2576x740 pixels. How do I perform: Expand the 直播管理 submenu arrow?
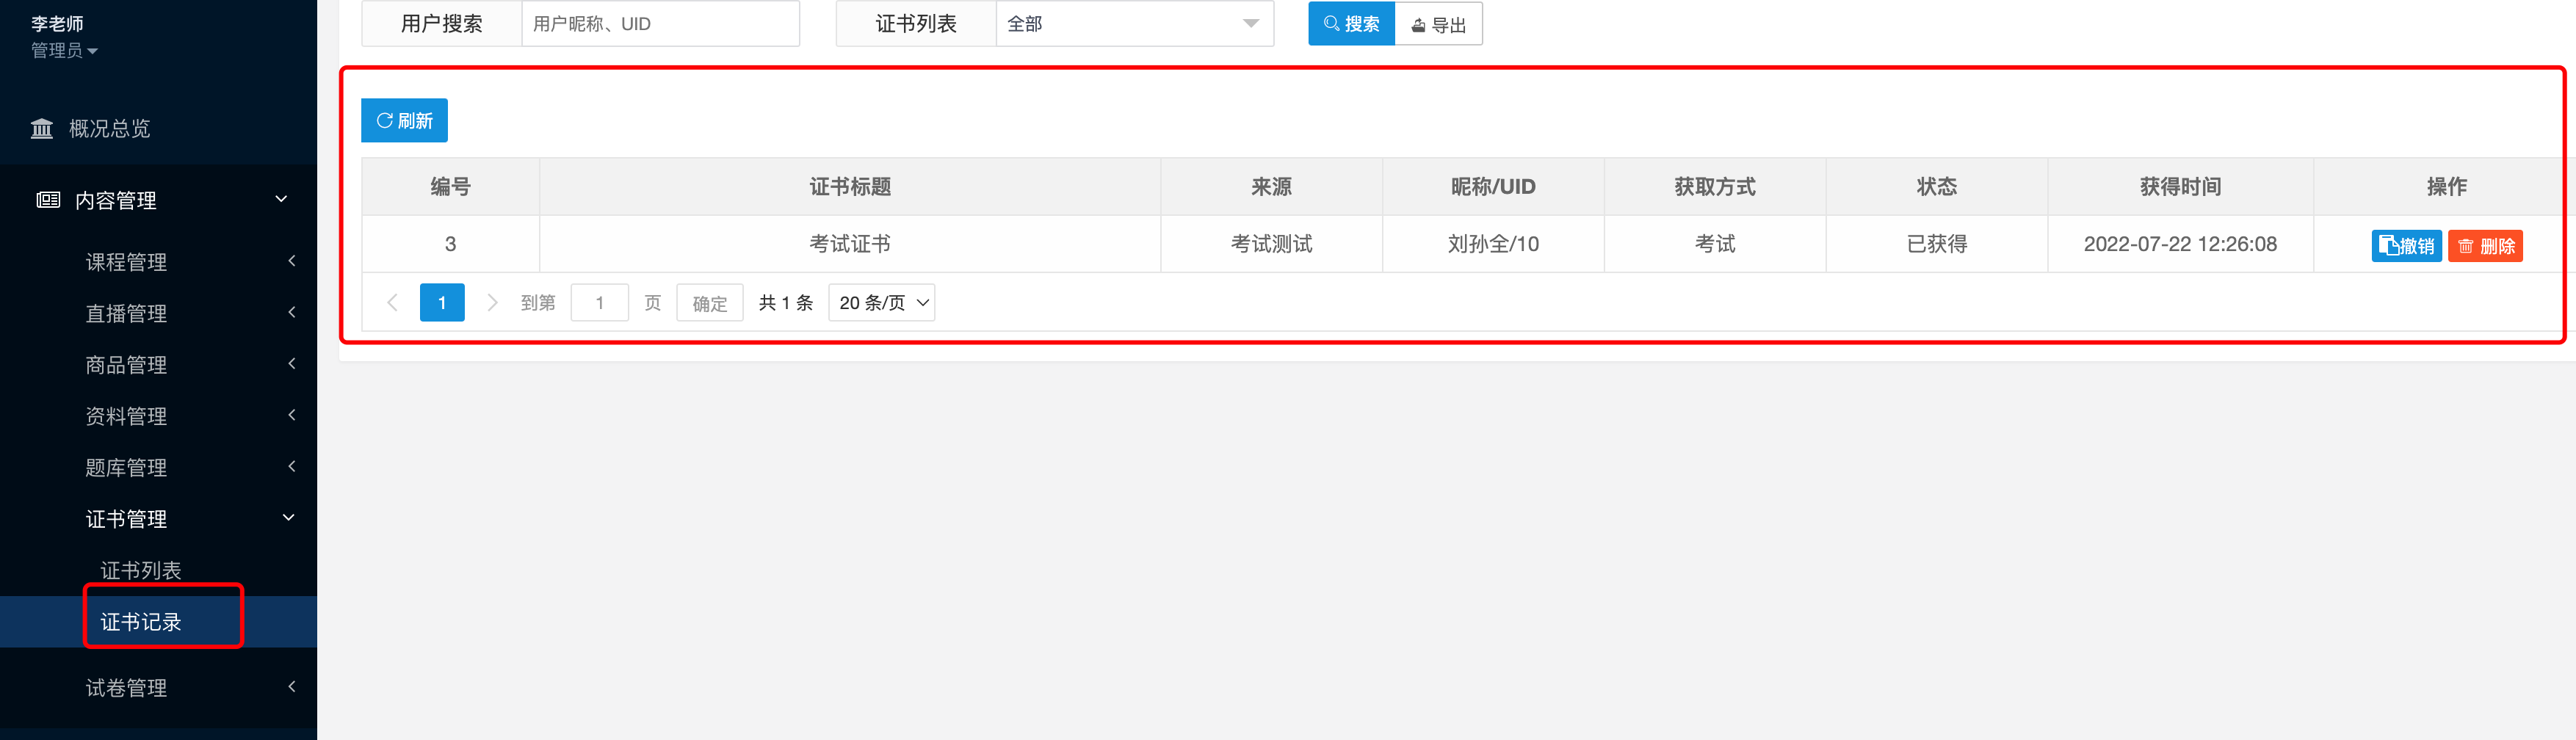[291, 312]
